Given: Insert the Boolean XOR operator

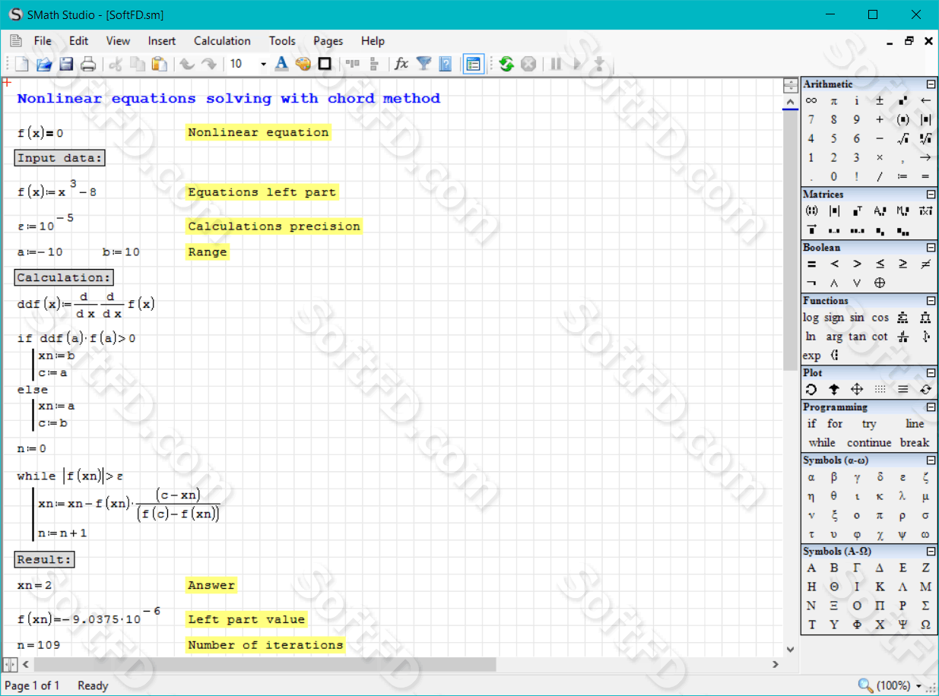Looking at the screenshot, I should (x=880, y=283).
